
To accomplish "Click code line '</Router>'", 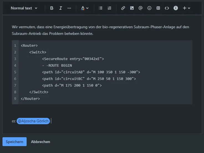I will pos(30,98).
